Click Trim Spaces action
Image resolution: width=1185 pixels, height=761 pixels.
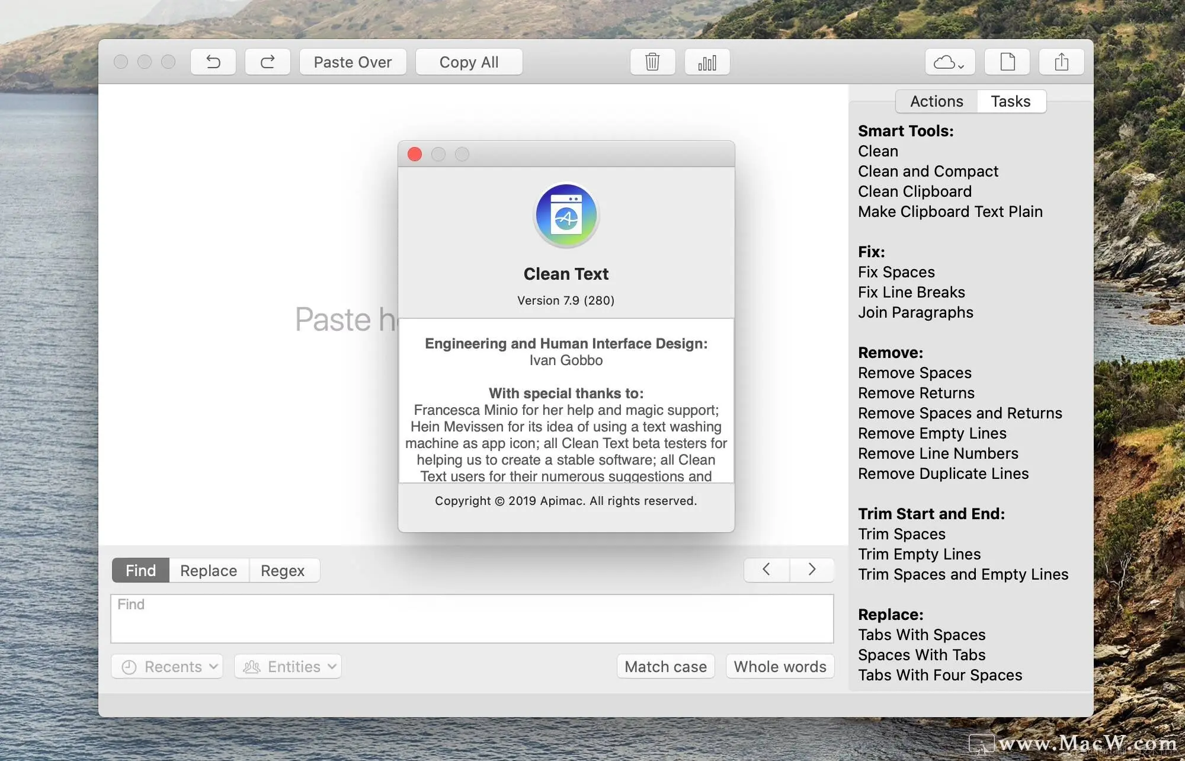click(x=902, y=534)
